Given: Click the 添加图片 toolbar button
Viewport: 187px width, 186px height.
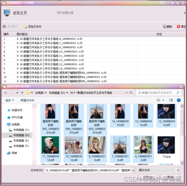Looking at the screenshot, I should [10, 26].
